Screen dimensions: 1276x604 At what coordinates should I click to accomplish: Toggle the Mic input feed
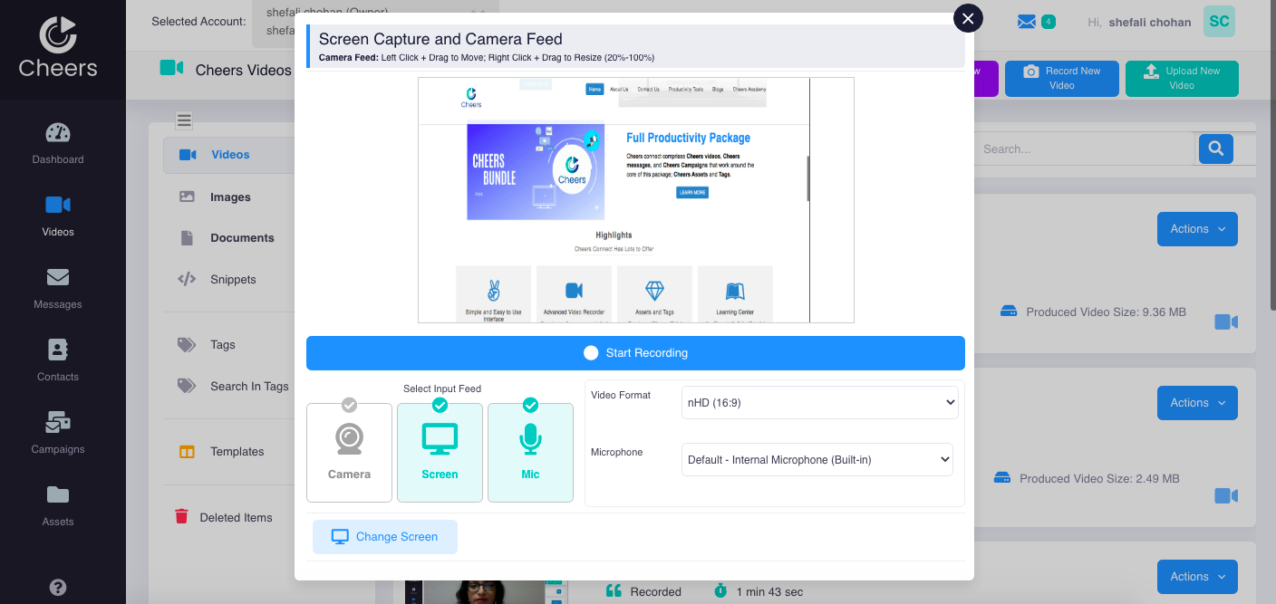tap(530, 453)
